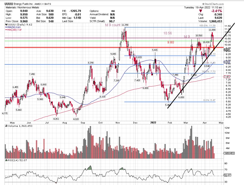Image resolution: width=244 pixels, height=185 pixels.
Task: Select the MA(200) 7.47 legend entry
Action: (x=14, y=30)
